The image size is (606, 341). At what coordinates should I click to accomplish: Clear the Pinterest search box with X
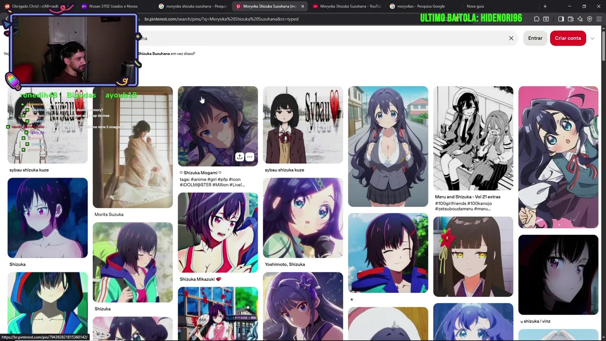[511, 38]
